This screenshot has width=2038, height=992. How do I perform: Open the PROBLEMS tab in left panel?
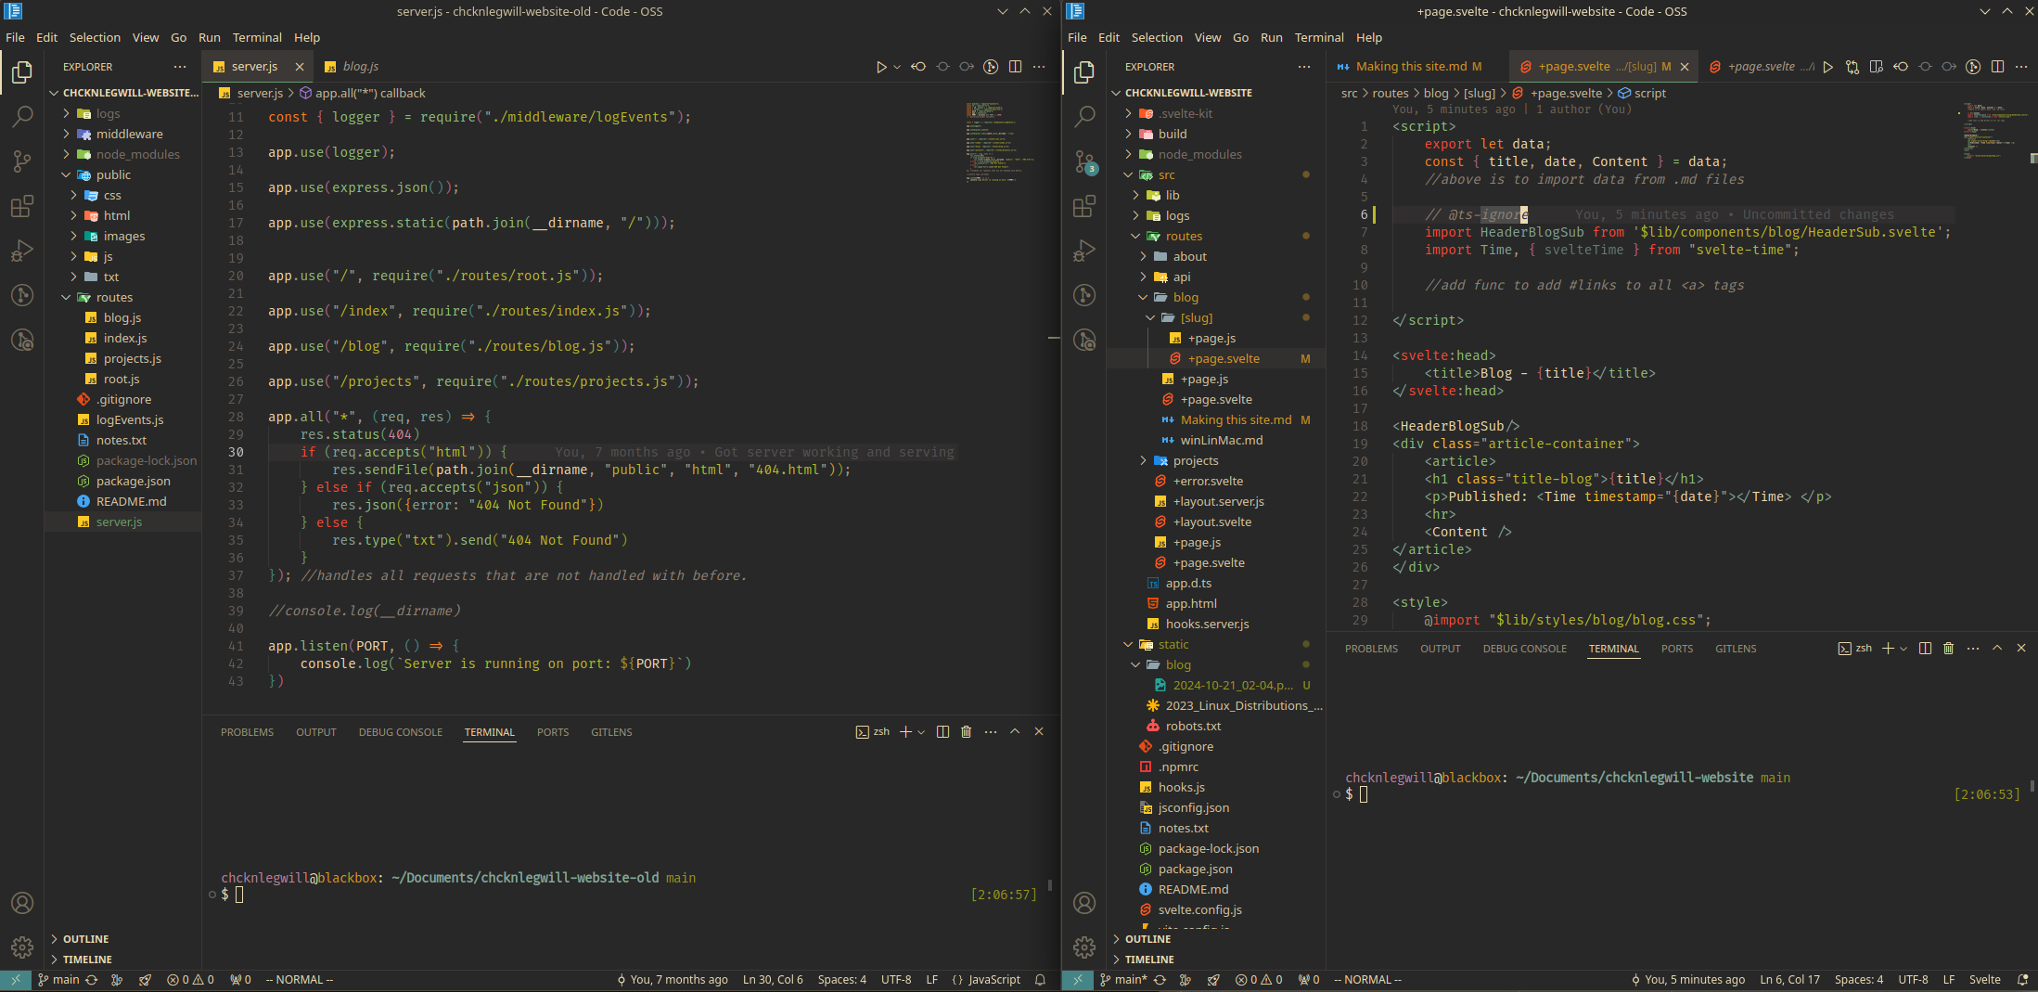pos(247,732)
